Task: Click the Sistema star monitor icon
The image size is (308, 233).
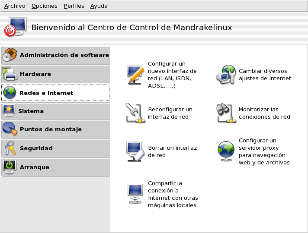Action: tap(9, 111)
